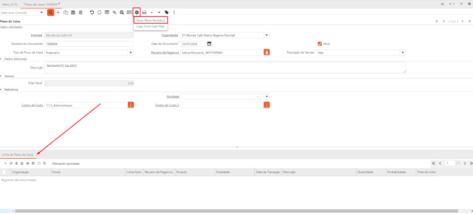Switch to the Linha de Plano de Caixa tab
Viewport: 473px width, 214px height.
pyautogui.click(x=18, y=155)
